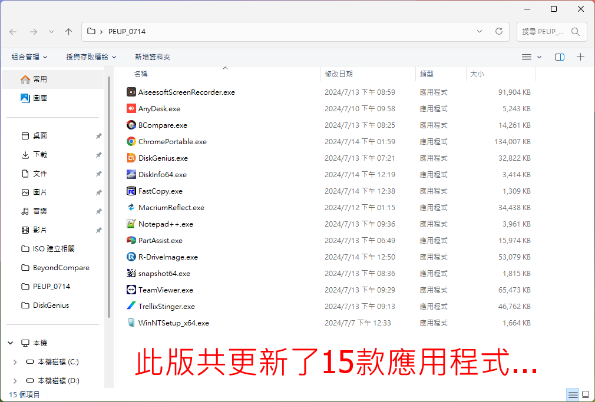595x402 pixels.
Task: Click the FastCopy.exe FC icon
Action: 131,191
